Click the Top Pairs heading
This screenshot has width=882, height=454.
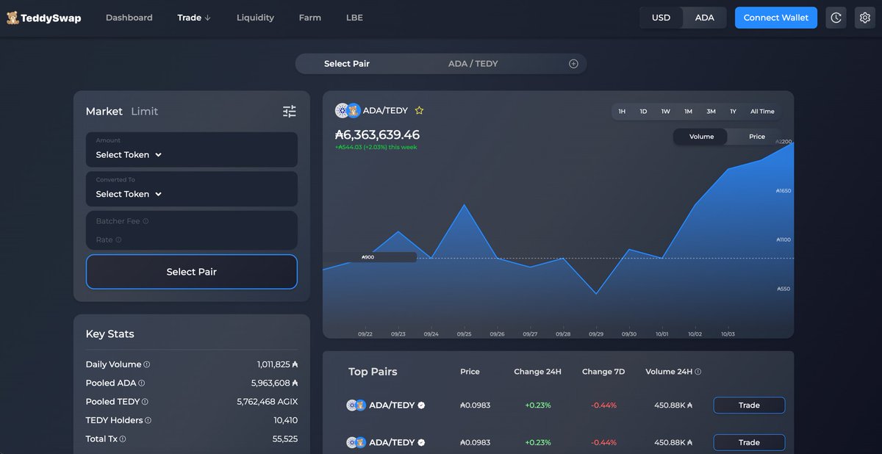(373, 372)
